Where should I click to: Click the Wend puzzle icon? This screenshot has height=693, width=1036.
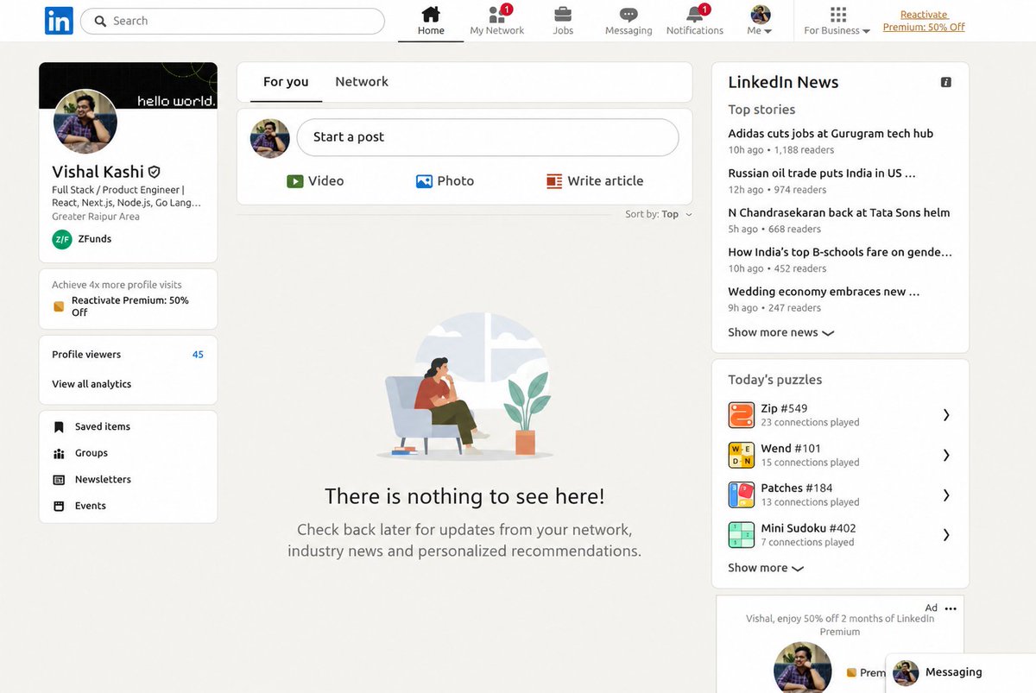(742, 455)
